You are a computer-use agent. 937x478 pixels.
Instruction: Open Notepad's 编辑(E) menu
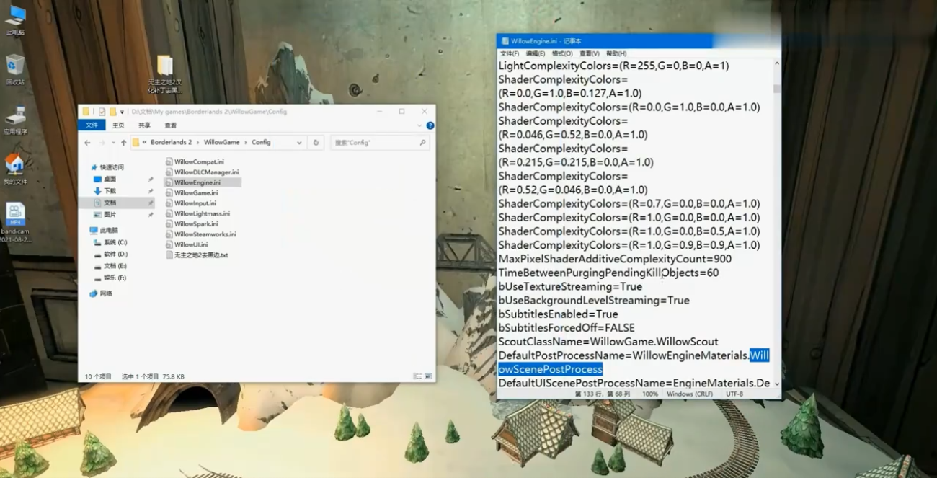[536, 53]
